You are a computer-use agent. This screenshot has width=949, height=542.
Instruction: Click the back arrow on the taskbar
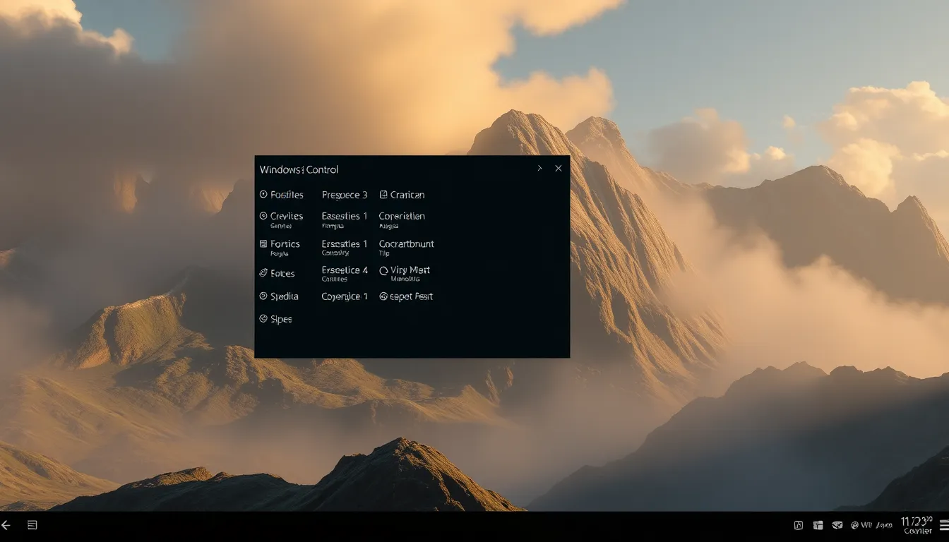[x=7, y=525]
